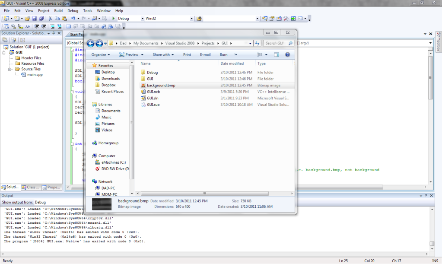Click Show All Files in Solution Explorer
Screen dimensions: 442x264
point(13,40)
